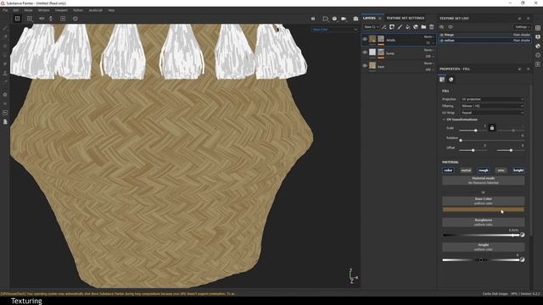Click the Roughness slider end picker icon

click(523, 235)
